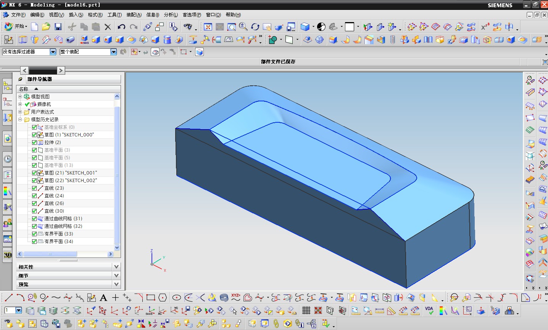548x330 pixels.
Task: Toggle checkbox for 通过曲线网格 (31)
Action: point(34,219)
